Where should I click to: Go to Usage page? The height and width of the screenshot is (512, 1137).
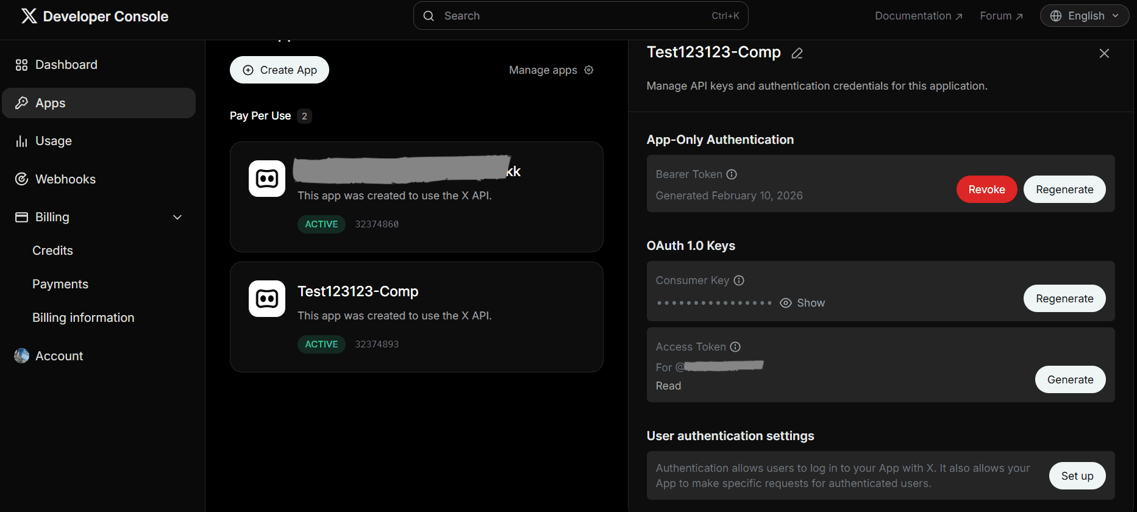click(99, 141)
